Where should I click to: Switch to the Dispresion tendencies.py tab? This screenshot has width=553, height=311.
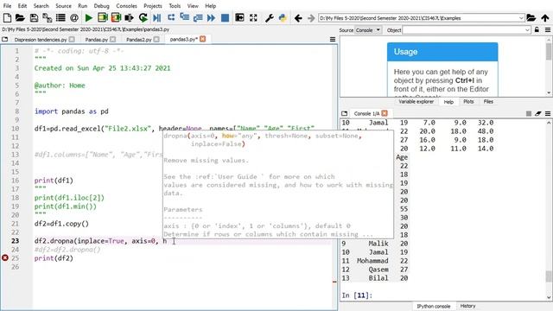pos(41,40)
